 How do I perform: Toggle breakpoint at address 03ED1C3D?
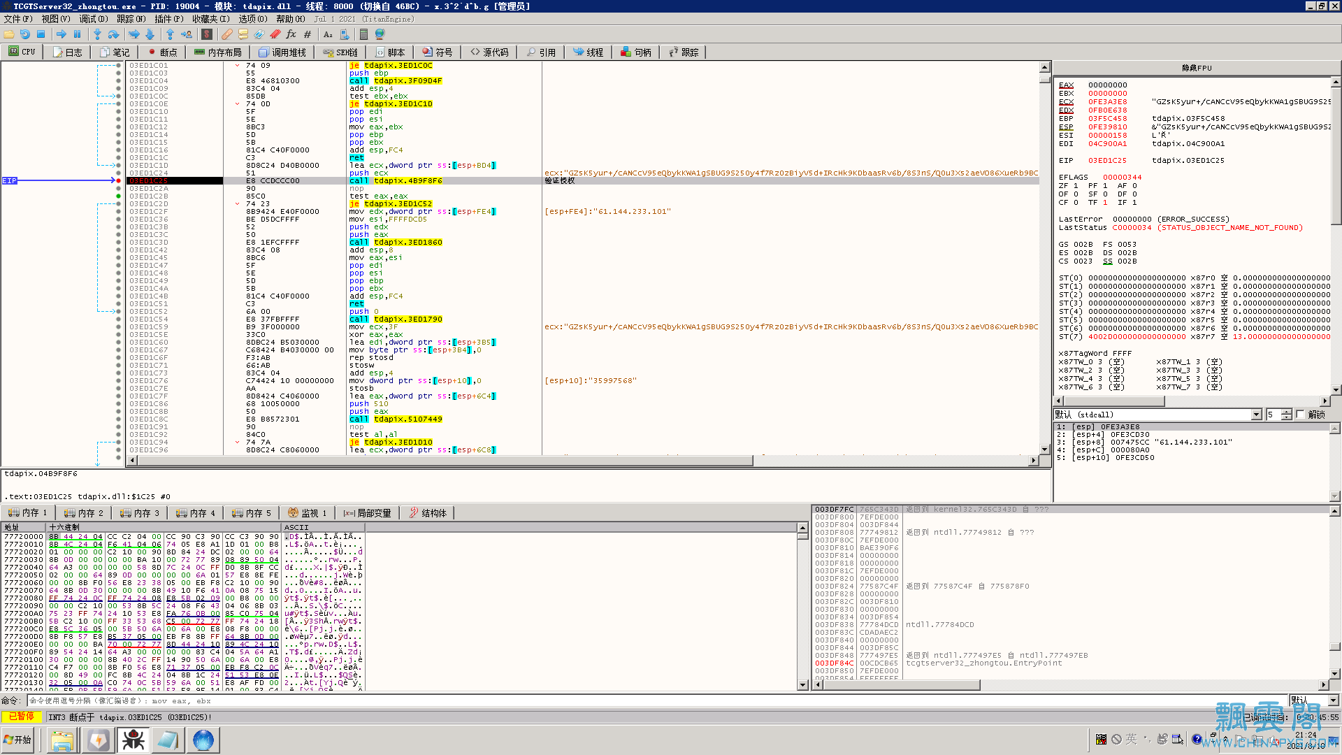click(119, 243)
